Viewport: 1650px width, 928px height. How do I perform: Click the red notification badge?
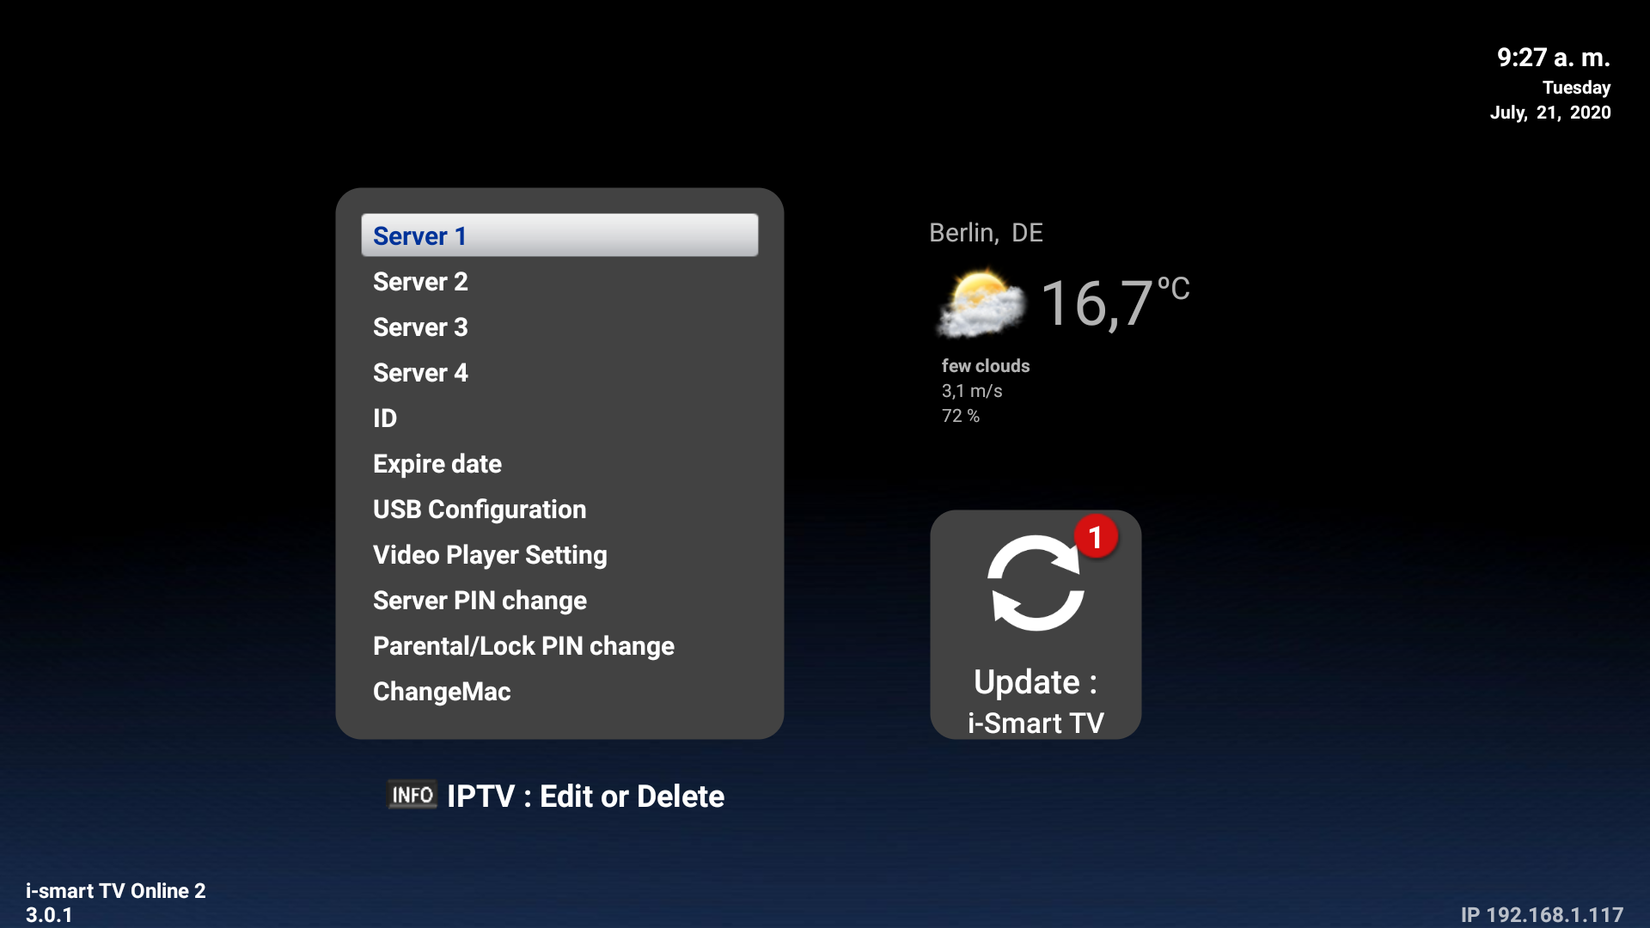(1096, 537)
